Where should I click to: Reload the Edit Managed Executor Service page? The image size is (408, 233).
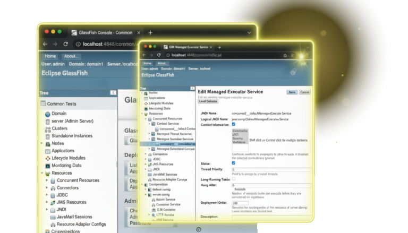[159, 55]
